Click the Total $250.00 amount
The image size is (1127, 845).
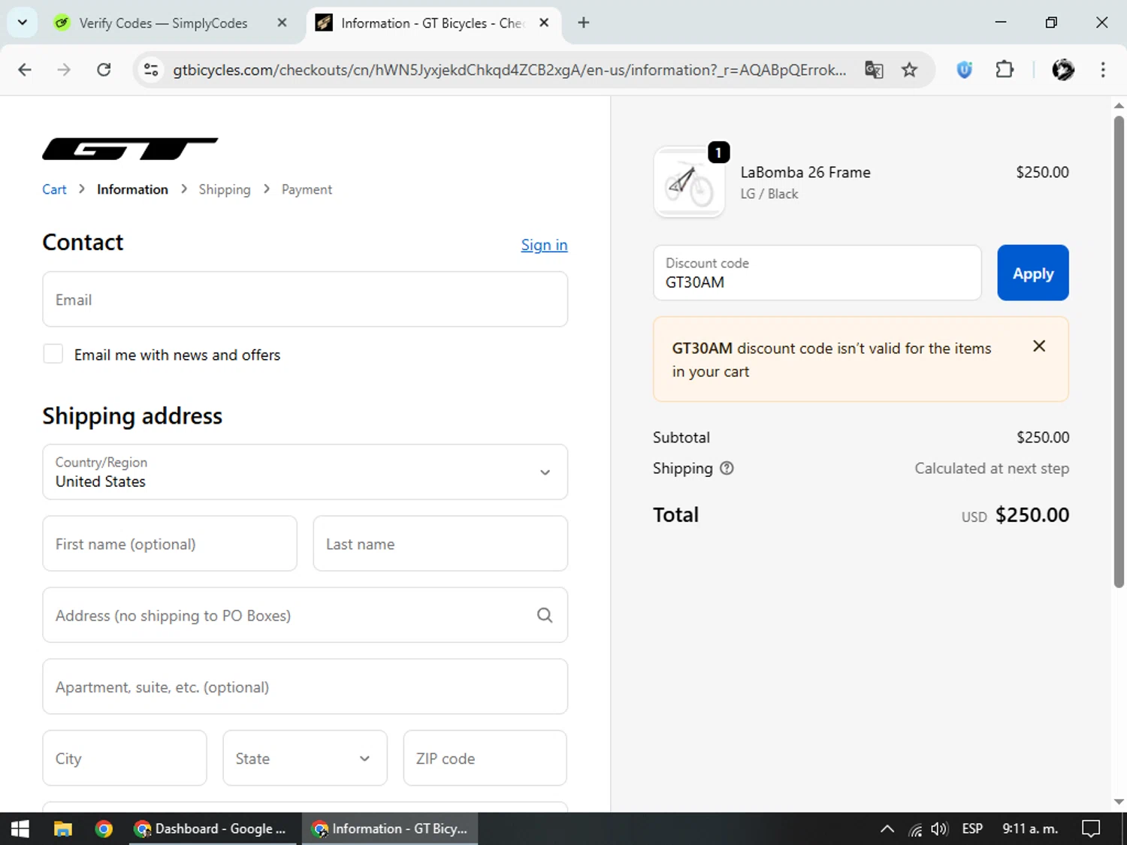tap(1032, 515)
